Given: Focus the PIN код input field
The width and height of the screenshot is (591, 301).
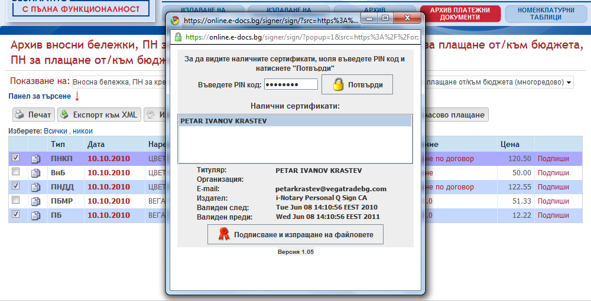Looking at the screenshot, I should (291, 84).
